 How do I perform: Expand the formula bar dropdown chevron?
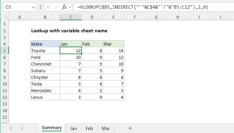tap(70, 7)
